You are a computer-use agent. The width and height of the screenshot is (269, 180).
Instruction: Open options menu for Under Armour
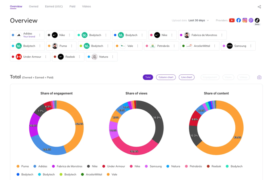[46, 57]
